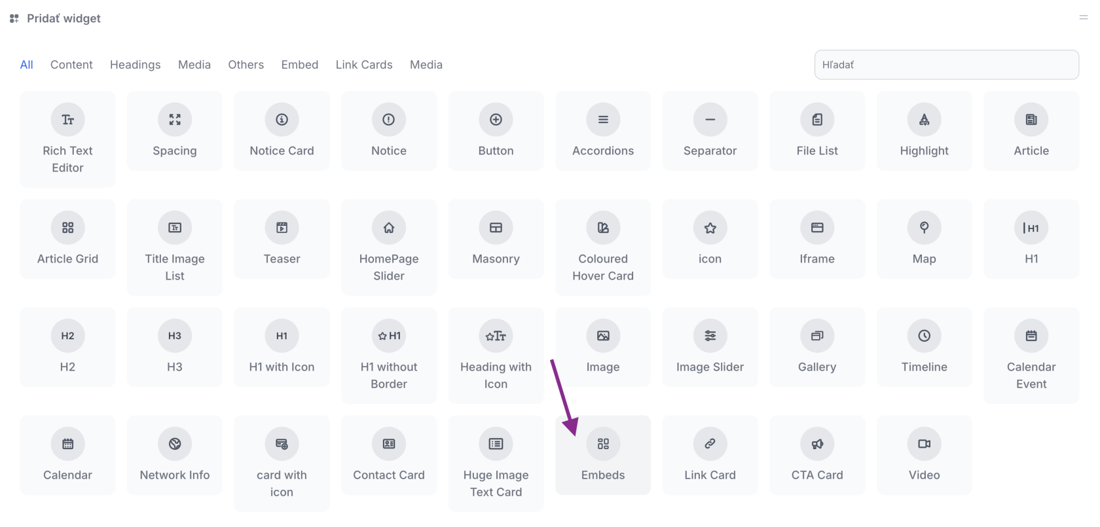Screen dimensions: 1100x527
Task: Insert the Teaser widget
Action: coord(282,239)
